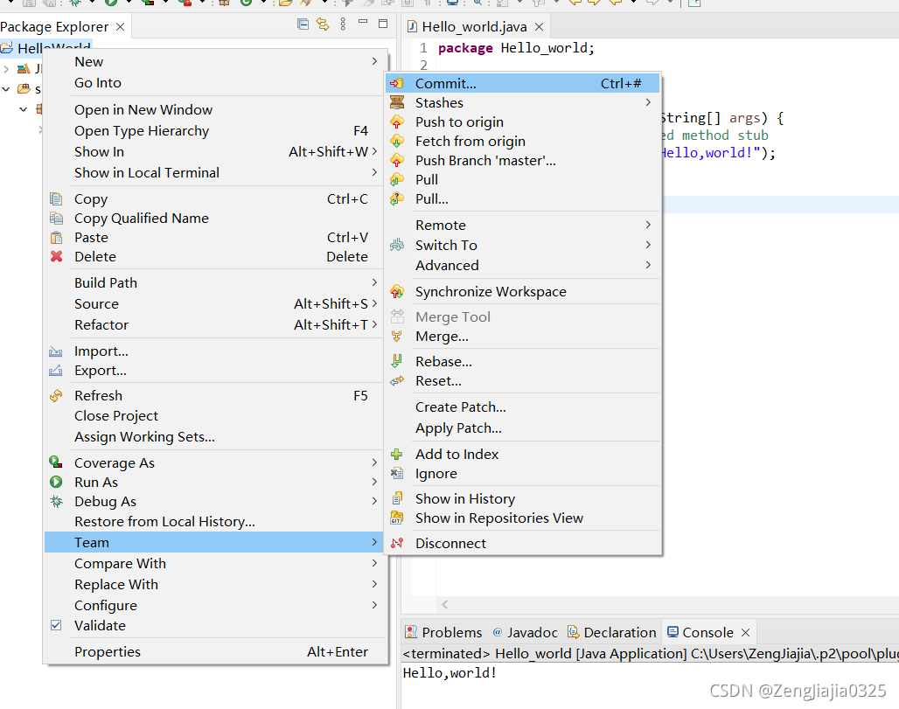Click Hello,world! output in Console
Screen dimensions: 899x709
pyautogui.click(x=450, y=673)
